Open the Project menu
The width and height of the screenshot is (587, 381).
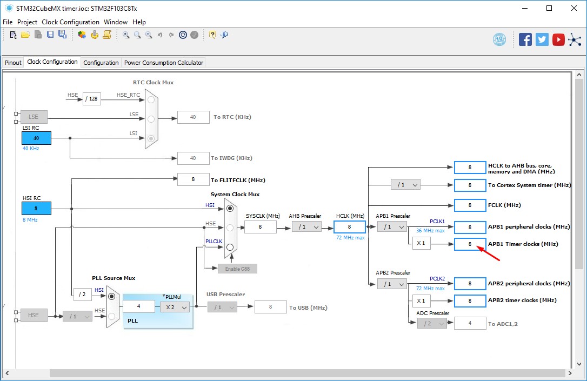click(28, 22)
